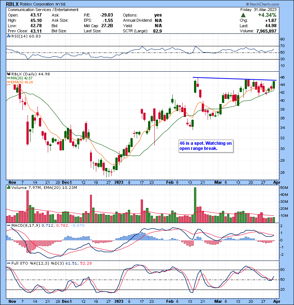Click the Prev Close value 43.11

36,31
